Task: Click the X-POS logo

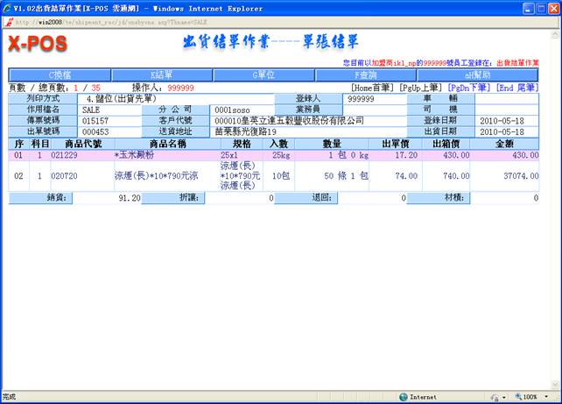Action: (x=45, y=46)
